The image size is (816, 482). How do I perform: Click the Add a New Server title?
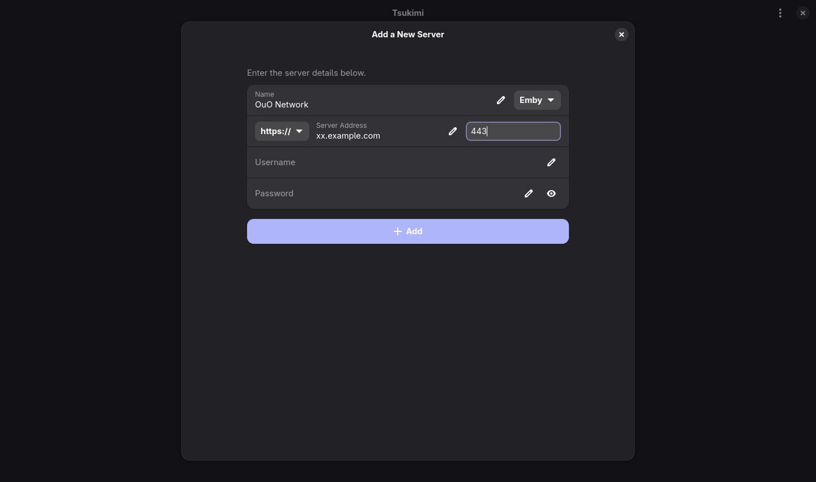click(x=408, y=35)
